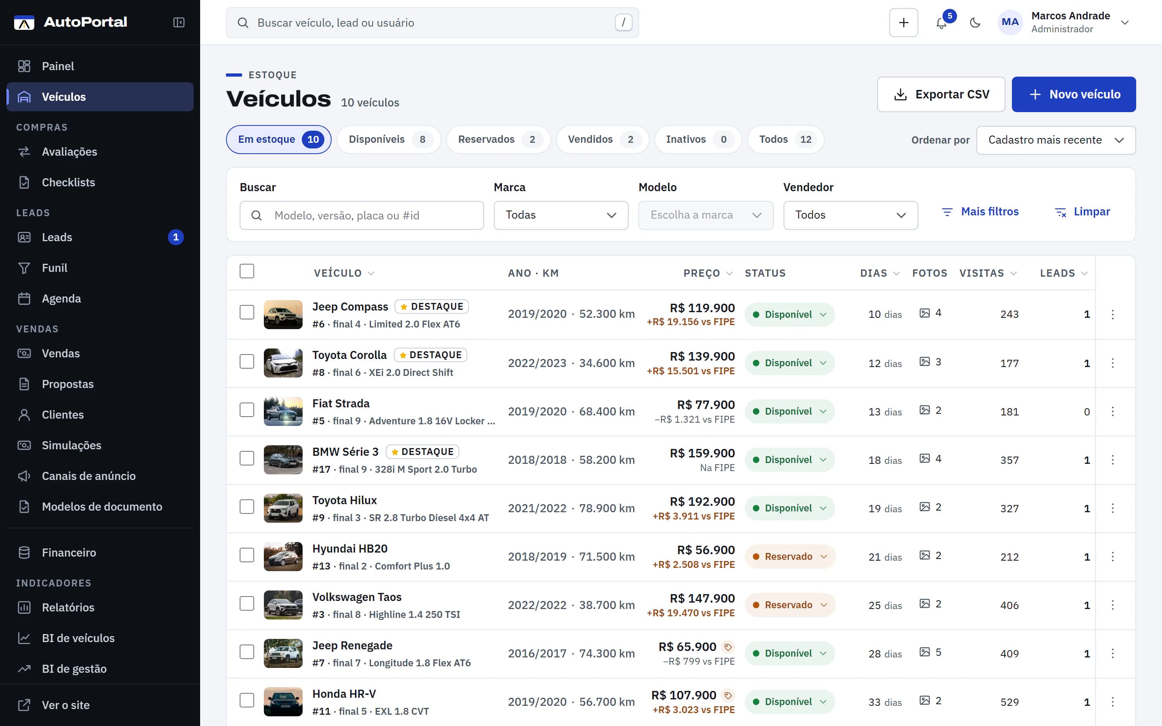This screenshot has height=726, width=1162.
Task: Sort by the PREÇO column header
Action: click(708, 273)
